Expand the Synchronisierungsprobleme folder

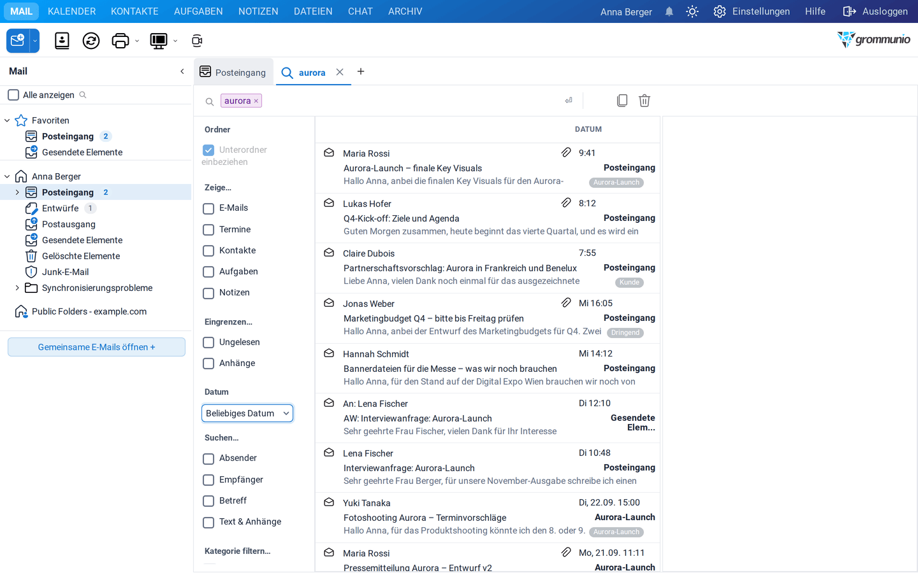pos(17,288)
